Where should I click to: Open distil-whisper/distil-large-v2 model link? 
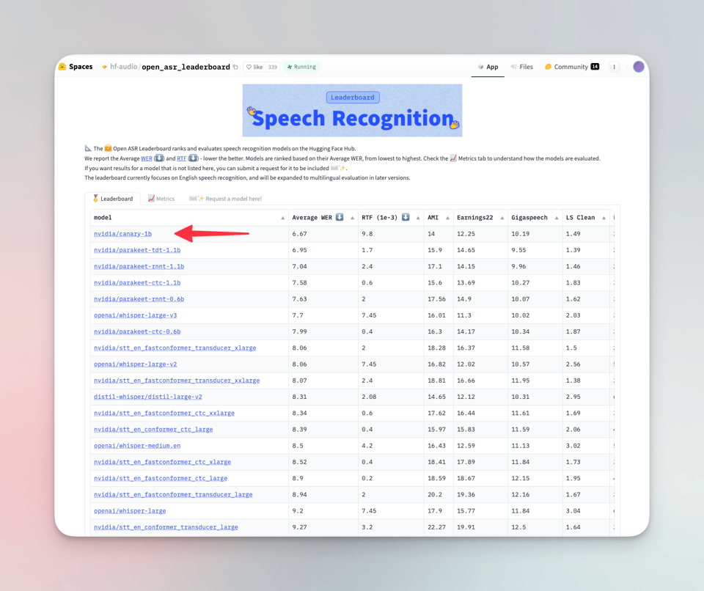pos(147,397)
